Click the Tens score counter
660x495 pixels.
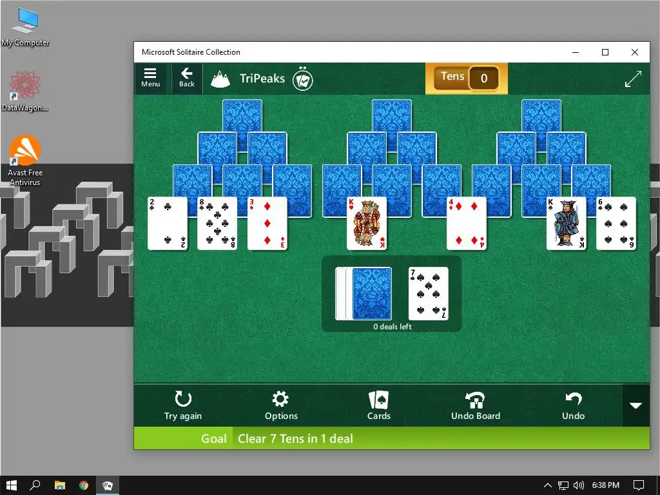tap(467, 78)
